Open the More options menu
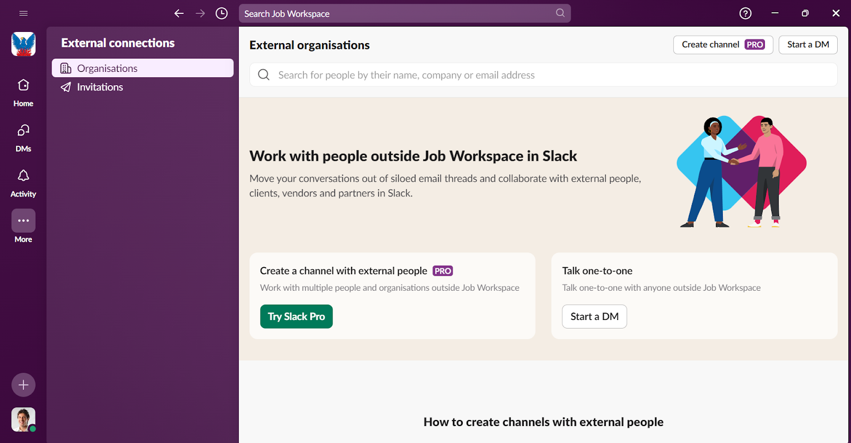 coord(23,226)
